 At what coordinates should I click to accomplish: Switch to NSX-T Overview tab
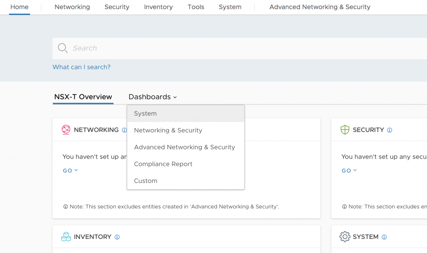click(83, 97)
